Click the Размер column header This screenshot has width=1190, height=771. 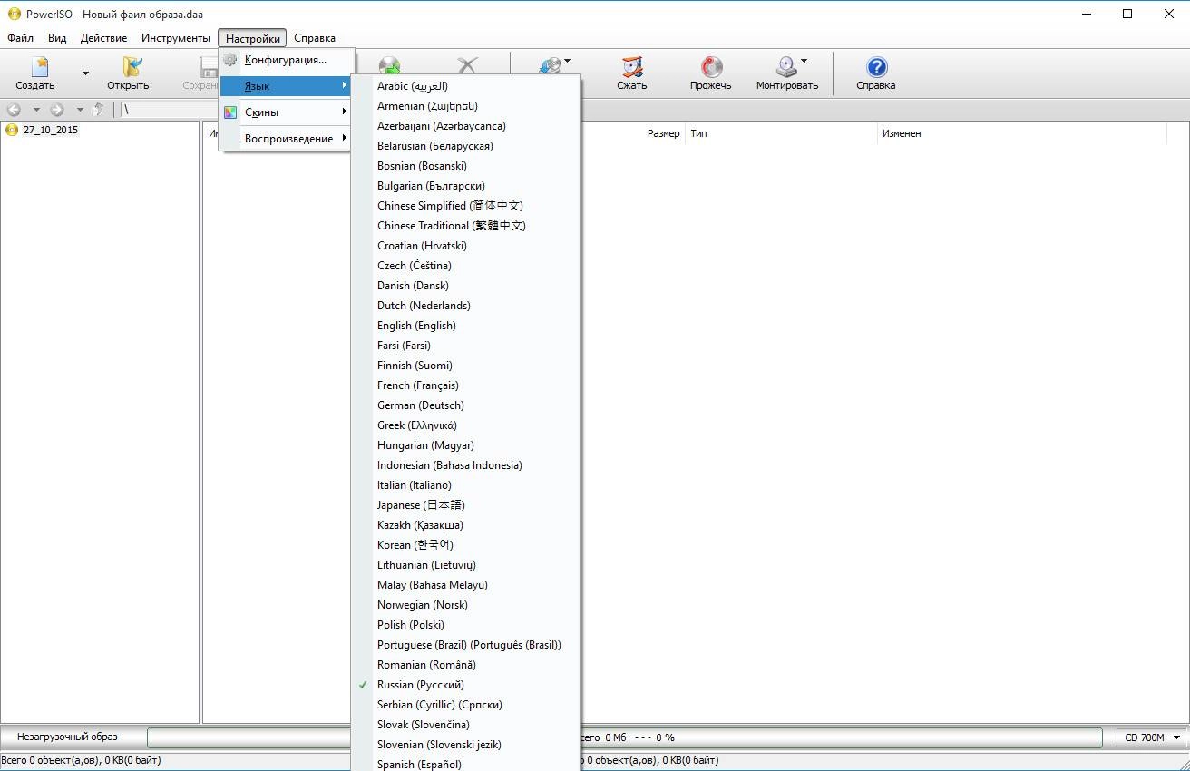click(x=663, y=133)
